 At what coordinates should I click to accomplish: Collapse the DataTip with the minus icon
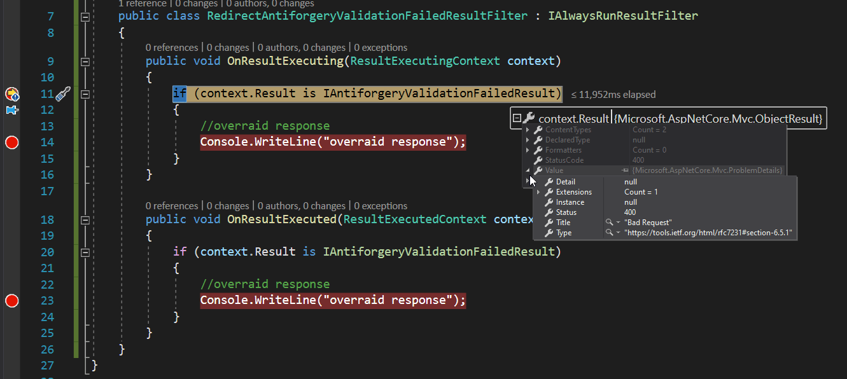pos(518,118)
